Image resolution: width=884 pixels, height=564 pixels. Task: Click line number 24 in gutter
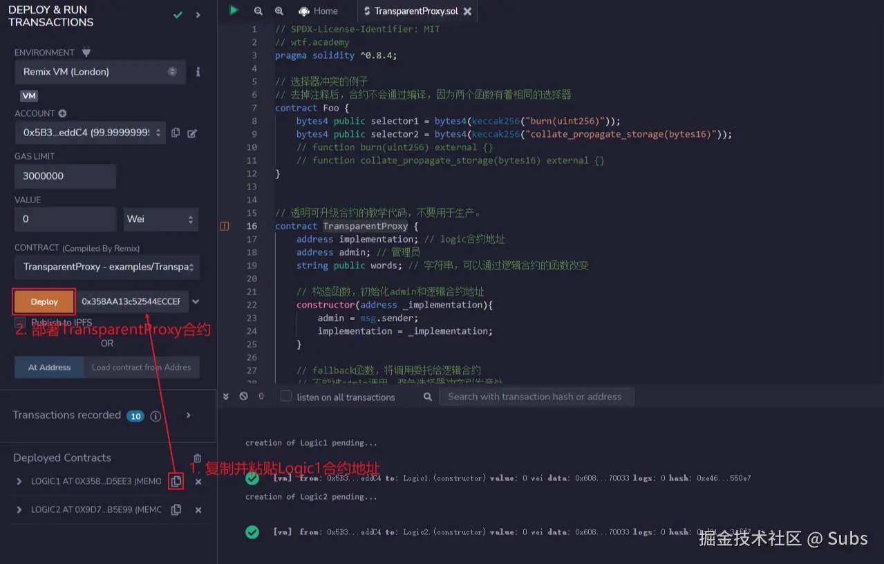pos(252,331)
